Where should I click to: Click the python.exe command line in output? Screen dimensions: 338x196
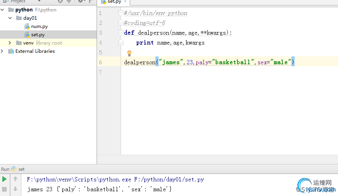[115, 179]
